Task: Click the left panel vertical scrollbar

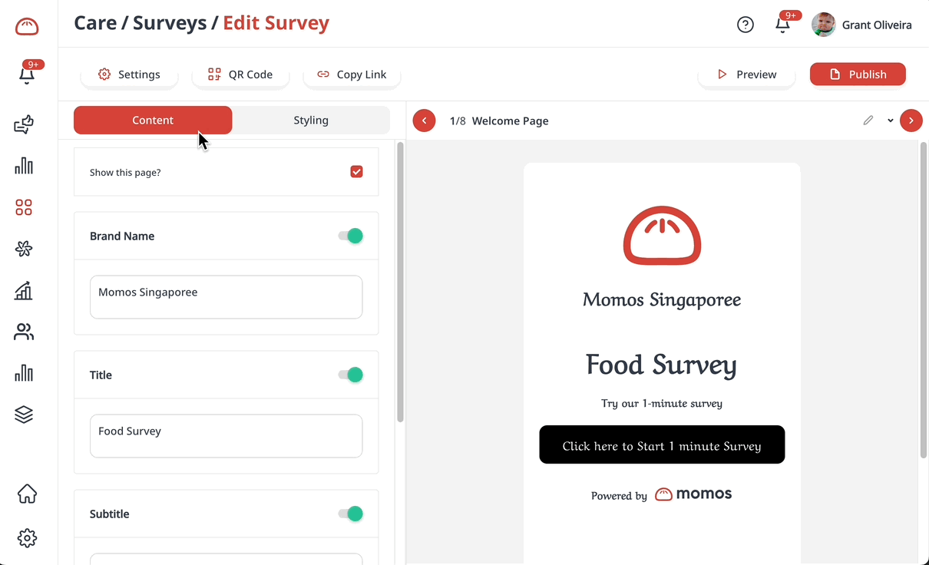Action: (x=400, y=282)
